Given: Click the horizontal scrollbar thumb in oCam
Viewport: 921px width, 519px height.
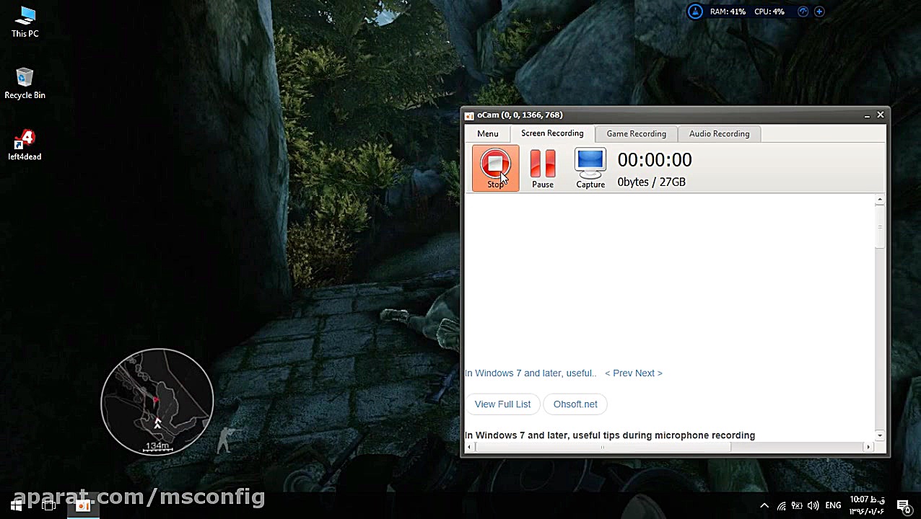Looking at the screenshot, I should 603,448.
